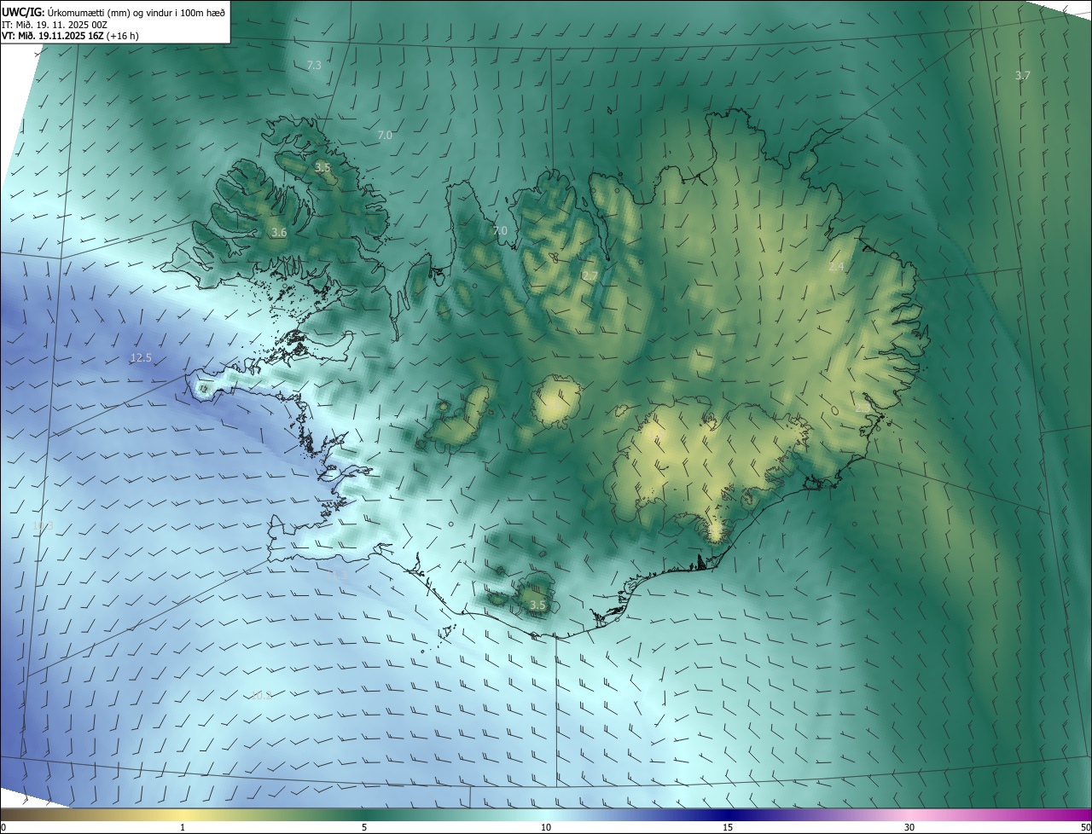Click the 2.4 value label in northeast Iceland
This screenshot has height=834, width=1092.
836,267
